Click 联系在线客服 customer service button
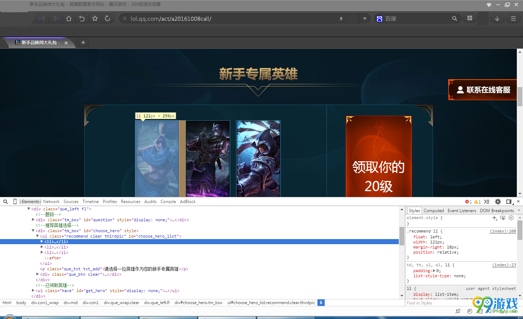This screenshot has height=319, width=523. click(x=483, y=90)
